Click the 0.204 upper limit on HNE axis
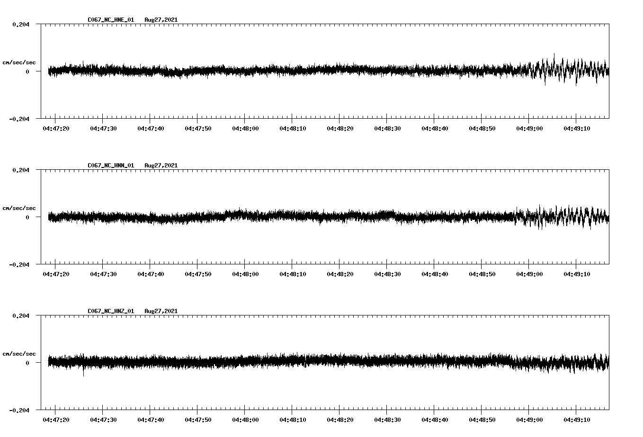Screen dimensions: 643x437 click(x=21, y=24)
